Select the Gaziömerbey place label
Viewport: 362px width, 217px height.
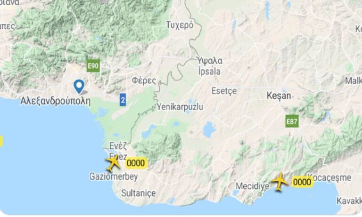(x=114, y=177)
